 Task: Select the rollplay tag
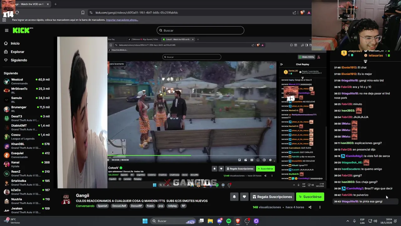[172, 206]
